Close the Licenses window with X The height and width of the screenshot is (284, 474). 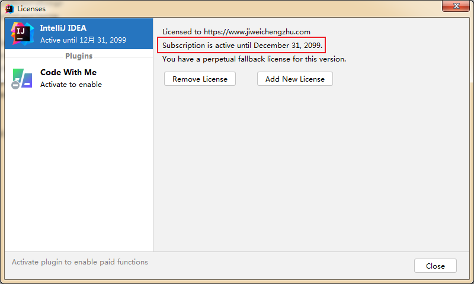[x=456, y=6]
